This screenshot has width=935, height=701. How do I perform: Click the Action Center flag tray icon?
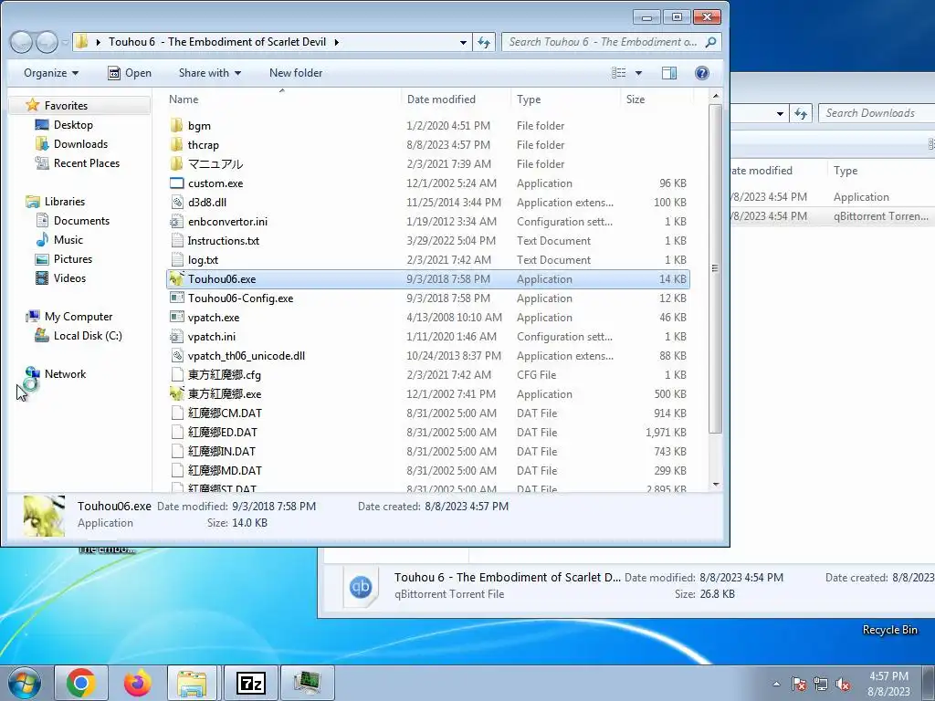coord(799,685)
